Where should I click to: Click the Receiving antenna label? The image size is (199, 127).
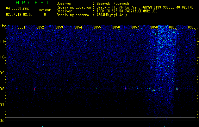point(73,15)
